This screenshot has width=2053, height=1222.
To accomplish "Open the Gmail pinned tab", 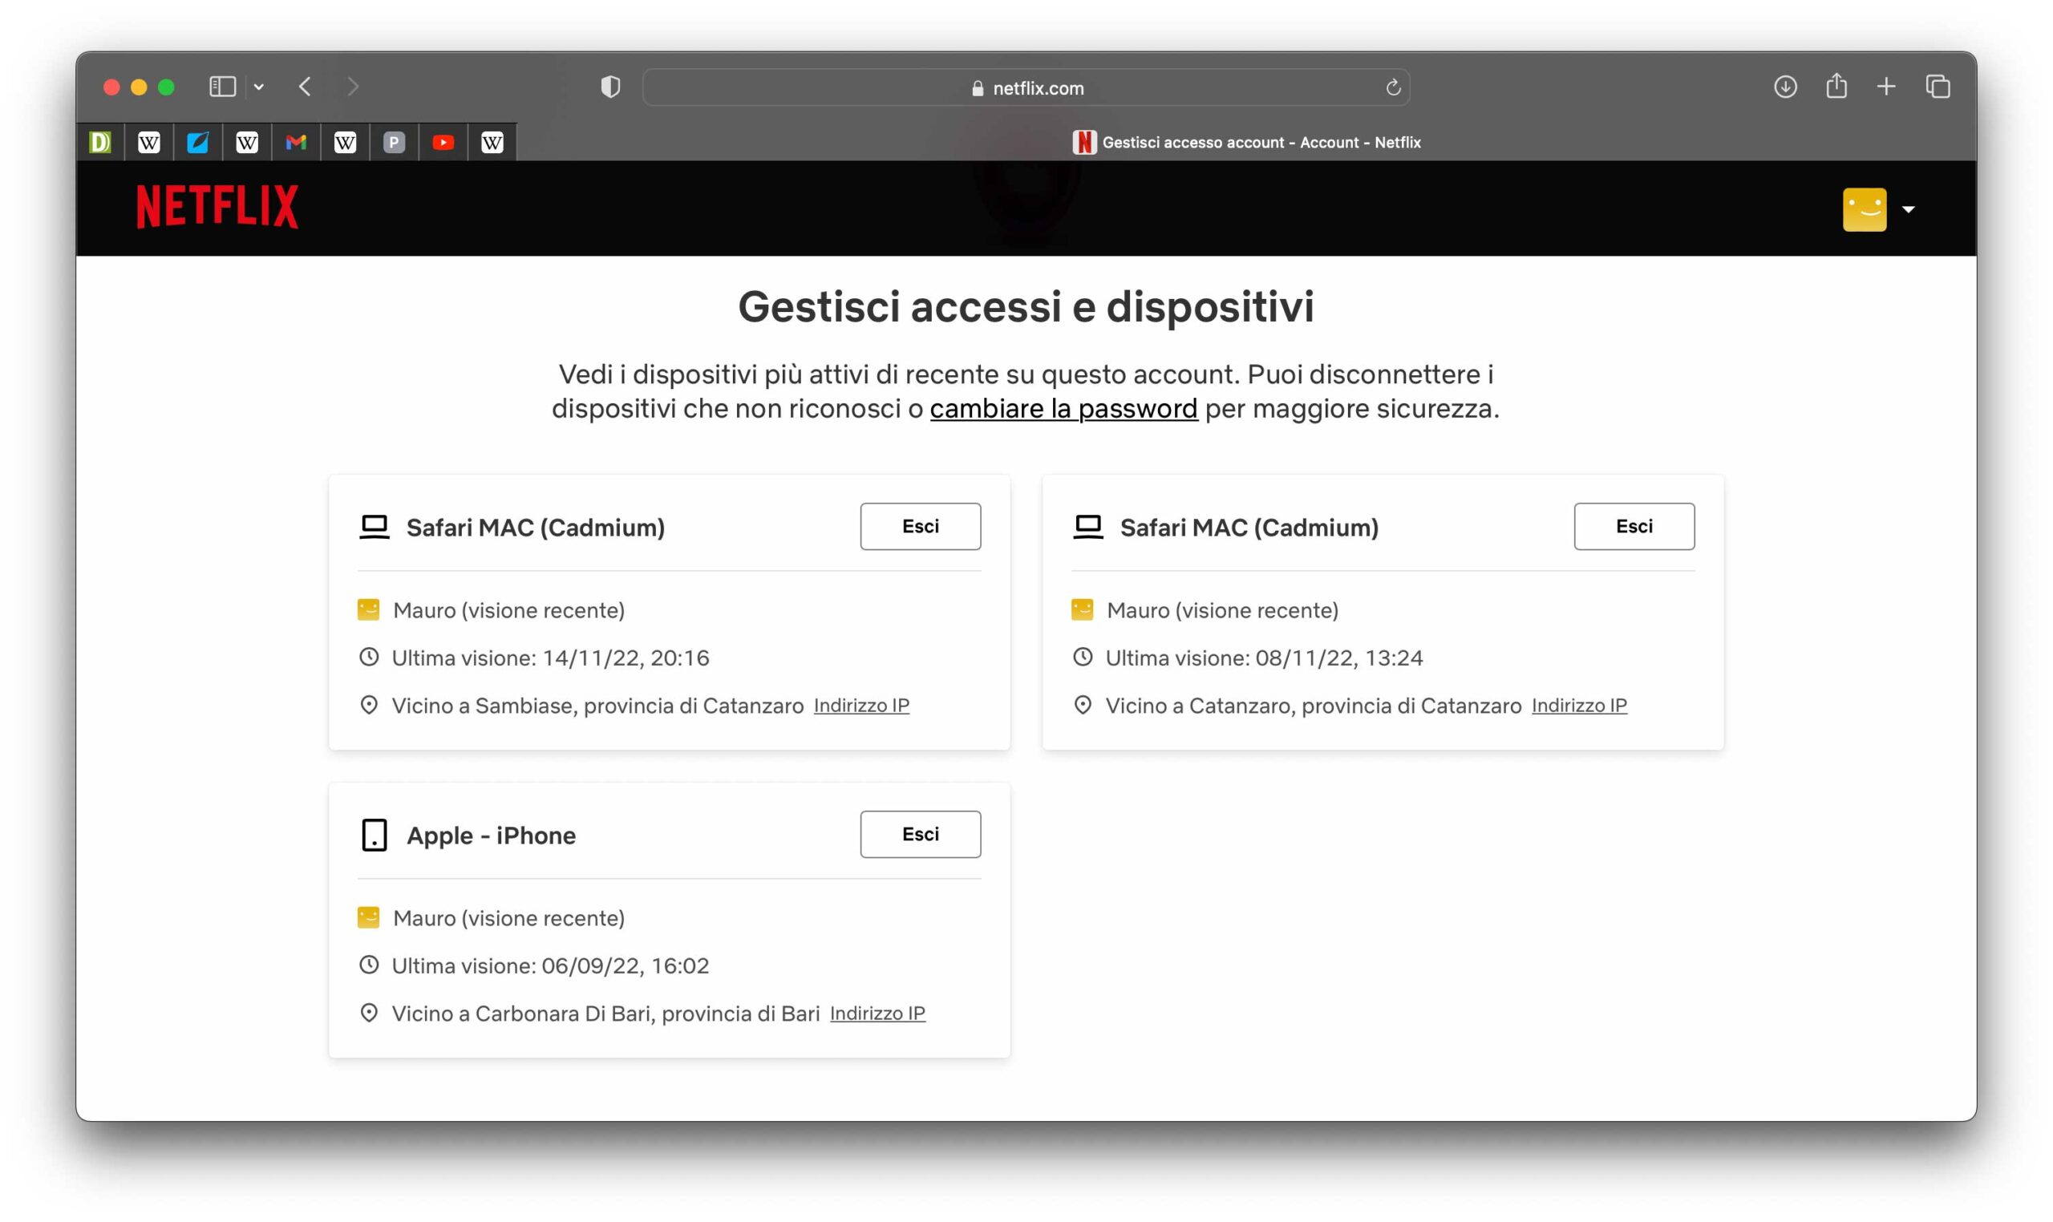I will [x=296, y=143].
